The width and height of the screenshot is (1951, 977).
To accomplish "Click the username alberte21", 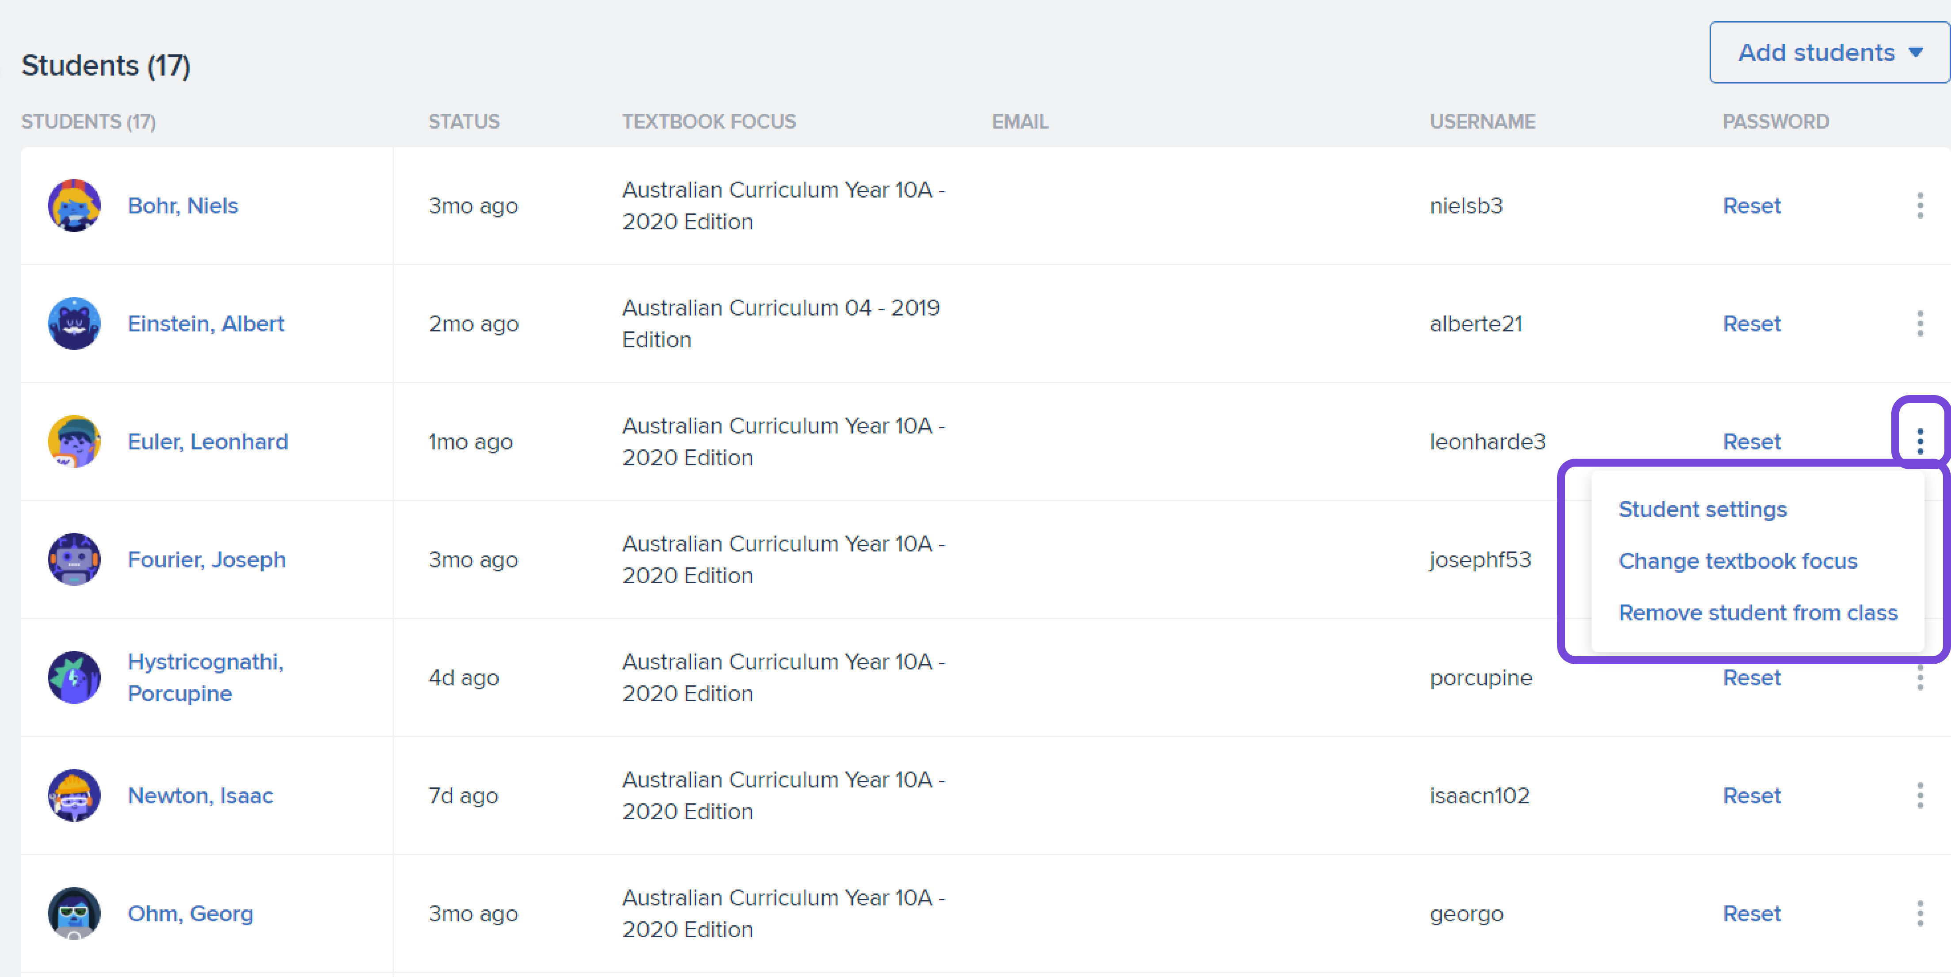I will point(1476,323).
